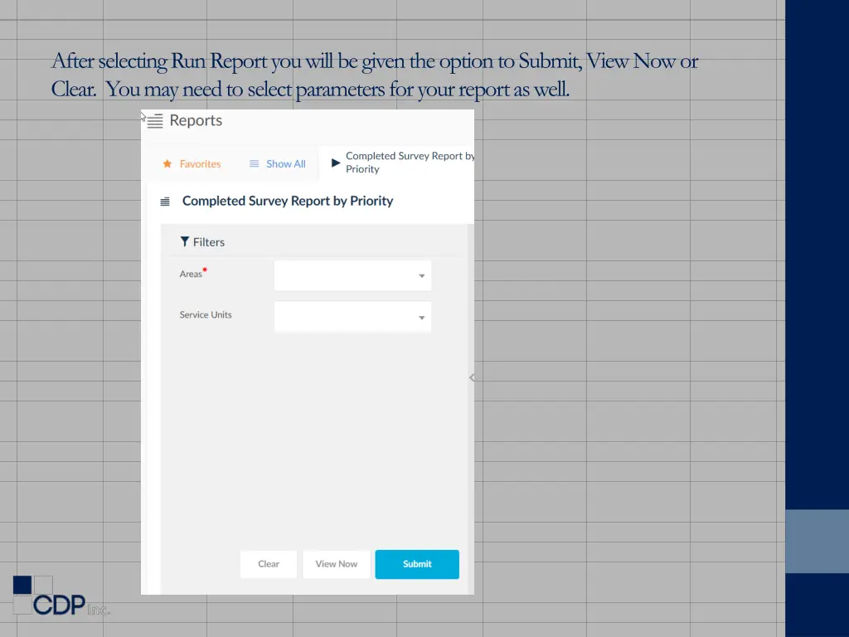Clear the report parameters

coord(268,564)
